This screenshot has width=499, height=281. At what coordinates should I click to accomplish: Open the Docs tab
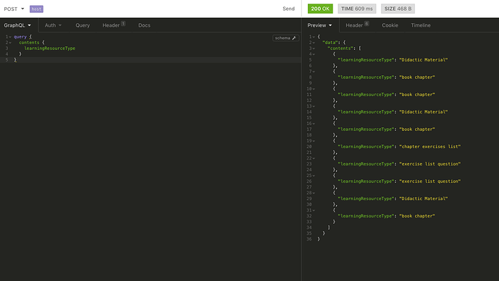(144, 25)
